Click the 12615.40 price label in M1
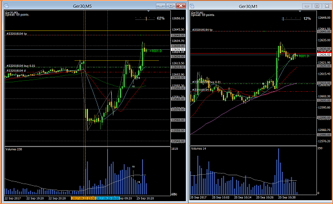This screenshot has width=333, height=204. pyautogui.click(x=324, y=74)
